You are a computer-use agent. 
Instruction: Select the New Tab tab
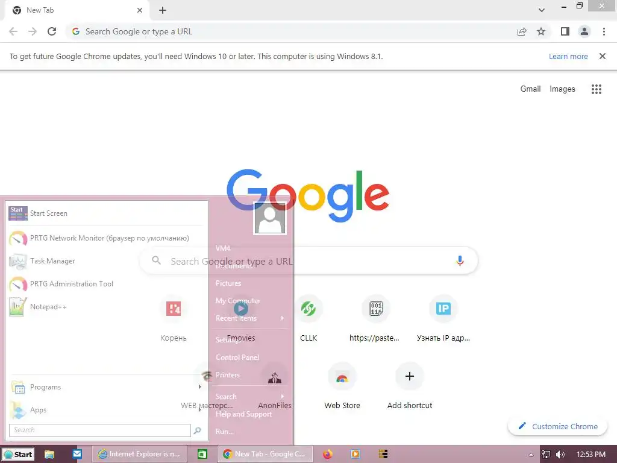77,10
